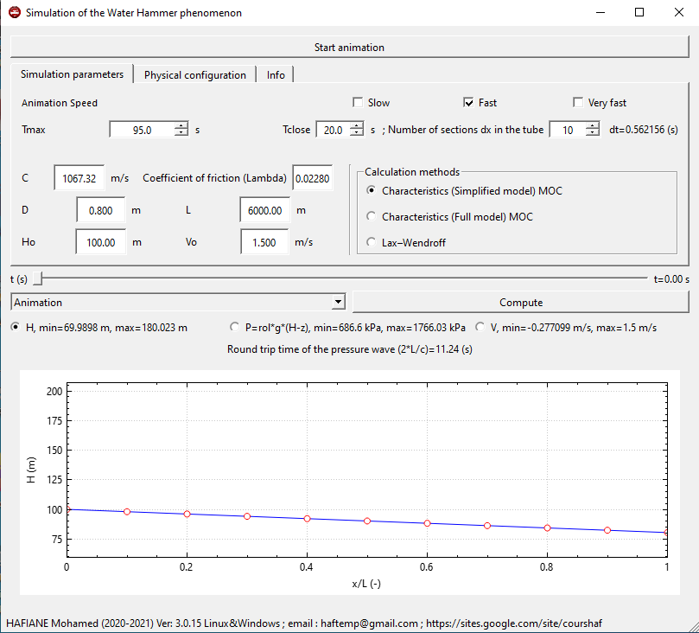Enable the Slow animation speed checkbox
This screenshot has height=633, width=699.
(358, 102)
